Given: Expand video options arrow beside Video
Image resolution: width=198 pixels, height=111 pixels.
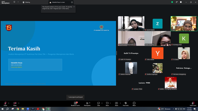Looking at the screenshot, I should [19, 103].
